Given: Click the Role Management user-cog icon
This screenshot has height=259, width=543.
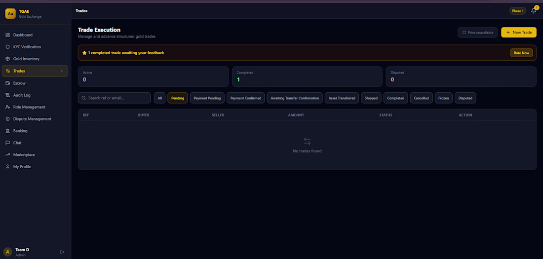Looking at the screenshot, I should click(x=7, y=107).
